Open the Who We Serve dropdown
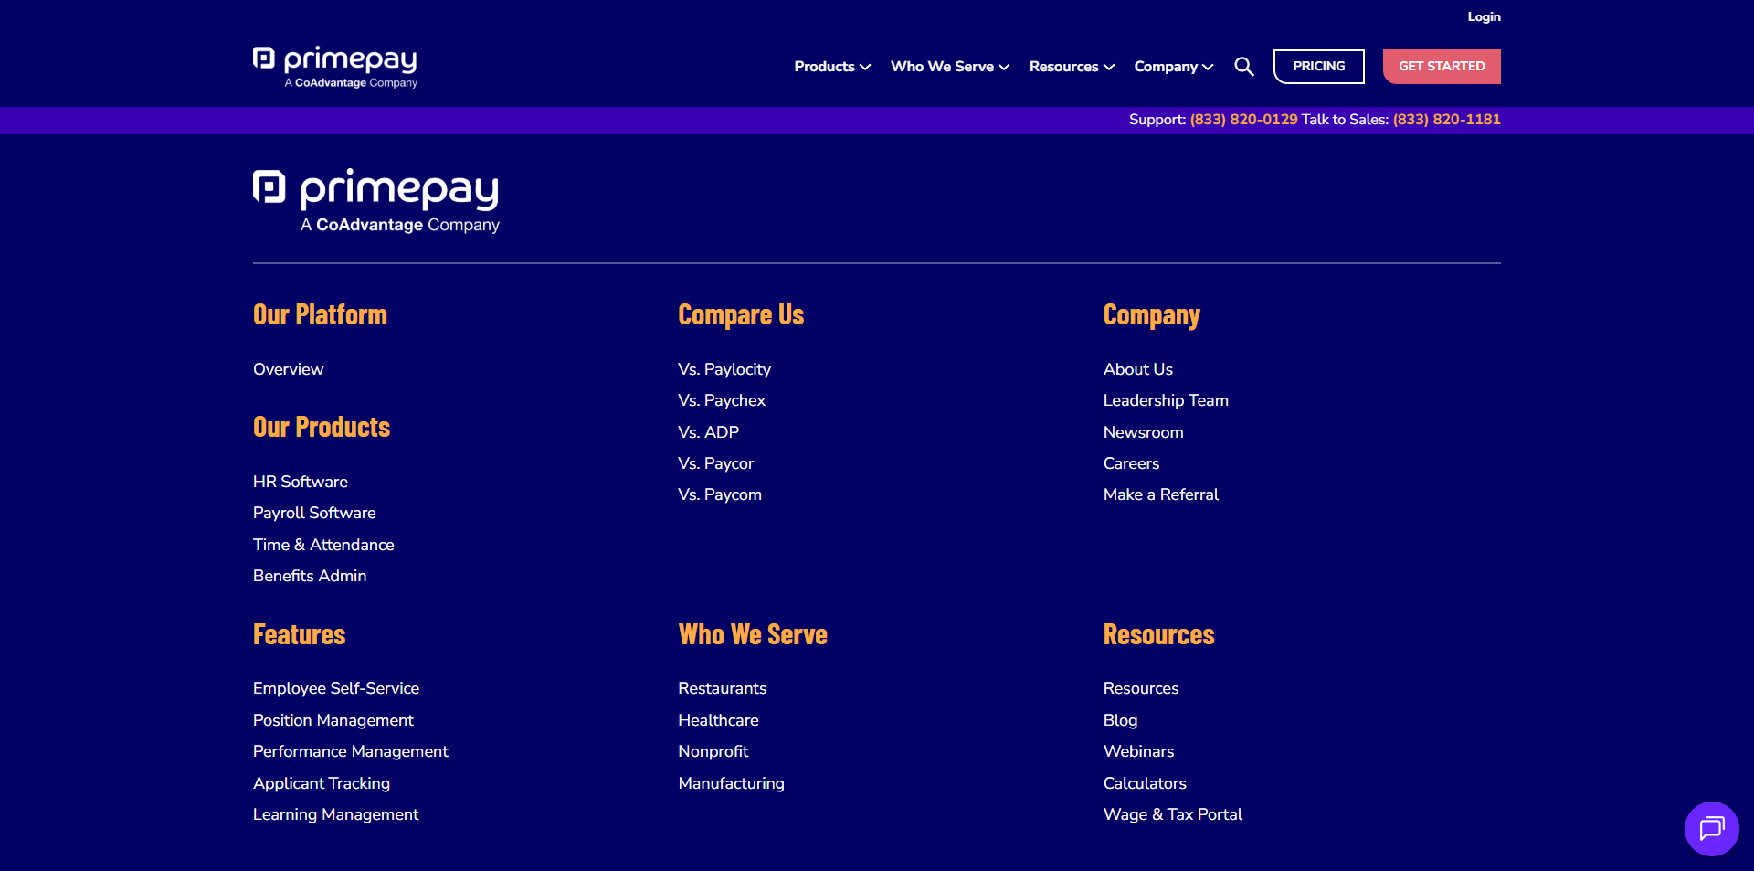Screen dimensions: 1754x871 [949, 67]
